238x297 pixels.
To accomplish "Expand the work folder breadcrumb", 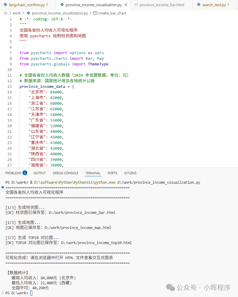I will click(17, 13).
